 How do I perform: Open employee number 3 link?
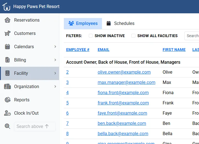click(67, 83)
